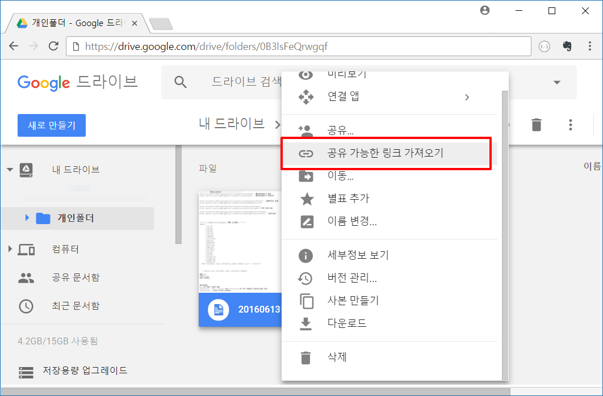Screen dimensions: 603x396
Task: Select 연결 앱 menu entry
Action: point(390,97)
